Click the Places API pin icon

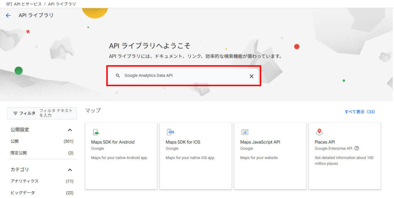[x=319, y=132]
